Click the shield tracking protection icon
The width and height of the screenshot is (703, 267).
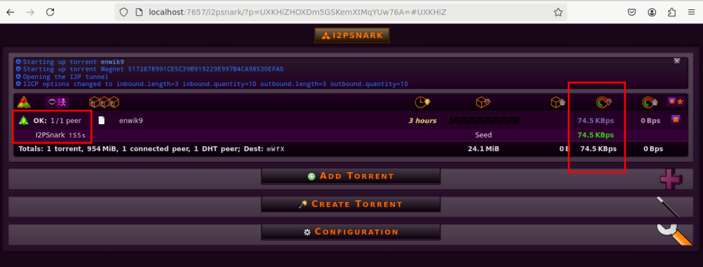125,12
